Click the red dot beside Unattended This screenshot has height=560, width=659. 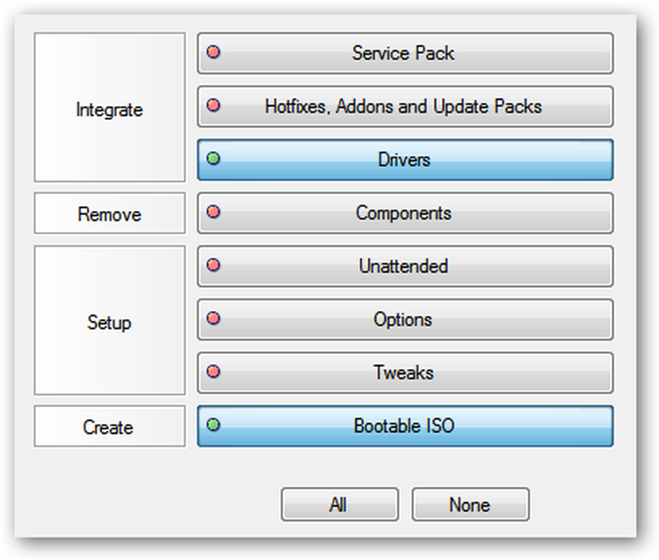(x=214, y=265)
